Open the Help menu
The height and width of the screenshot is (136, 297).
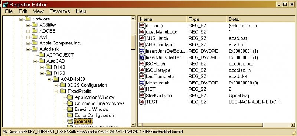pos(81,11)
